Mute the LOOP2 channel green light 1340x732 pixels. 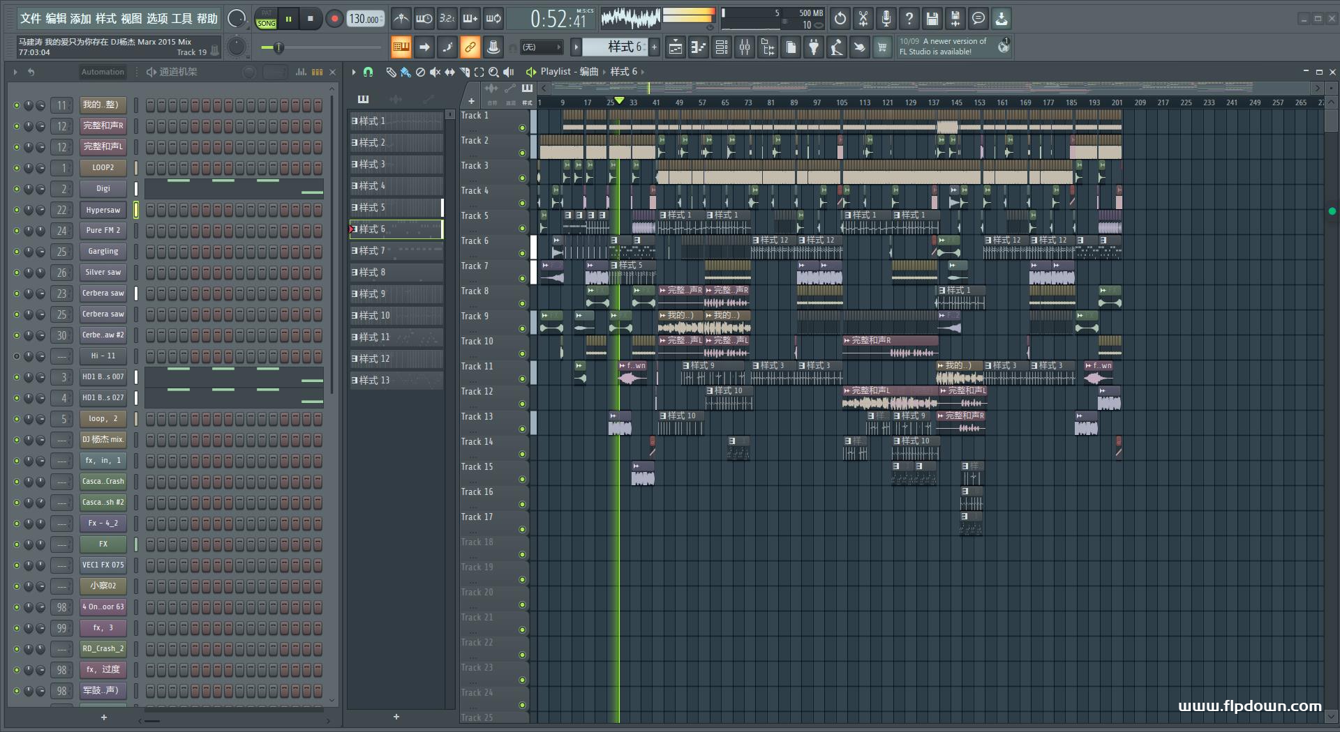17,168
